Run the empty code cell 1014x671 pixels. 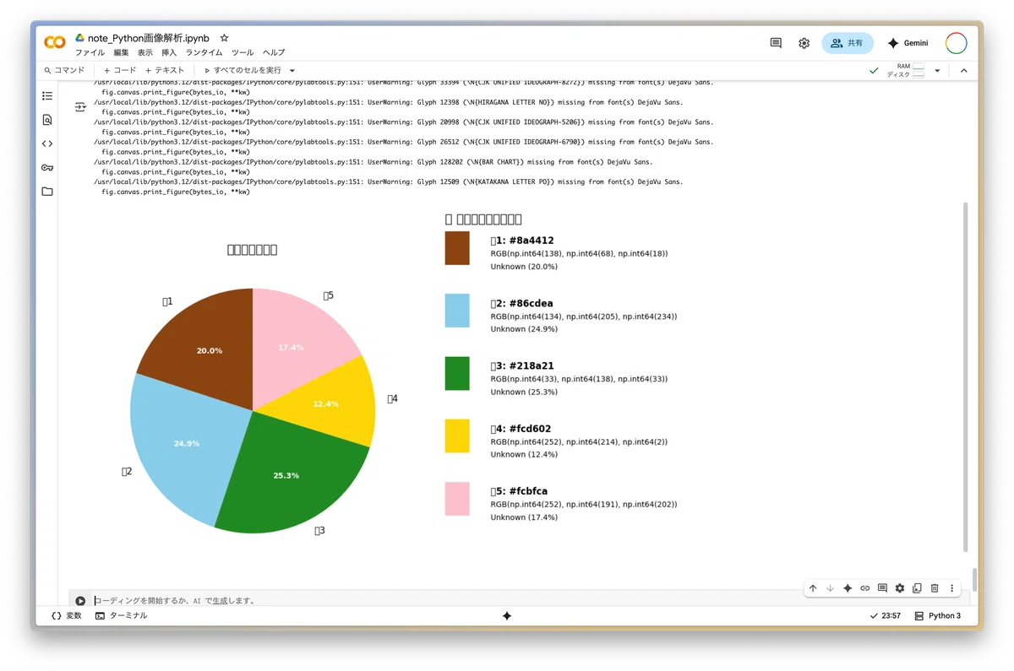pyautogui.click(x=80, y=601)
